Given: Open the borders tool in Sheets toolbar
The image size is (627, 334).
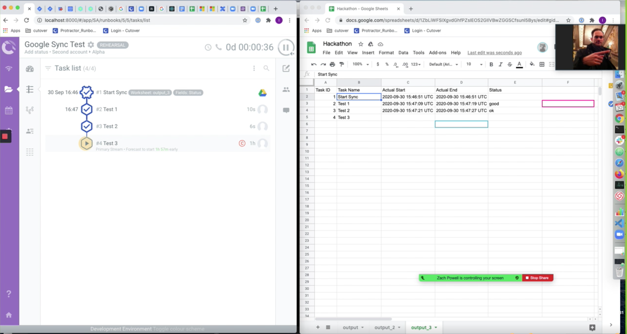Looking at the screenshot, I should [x=542, y=64].
